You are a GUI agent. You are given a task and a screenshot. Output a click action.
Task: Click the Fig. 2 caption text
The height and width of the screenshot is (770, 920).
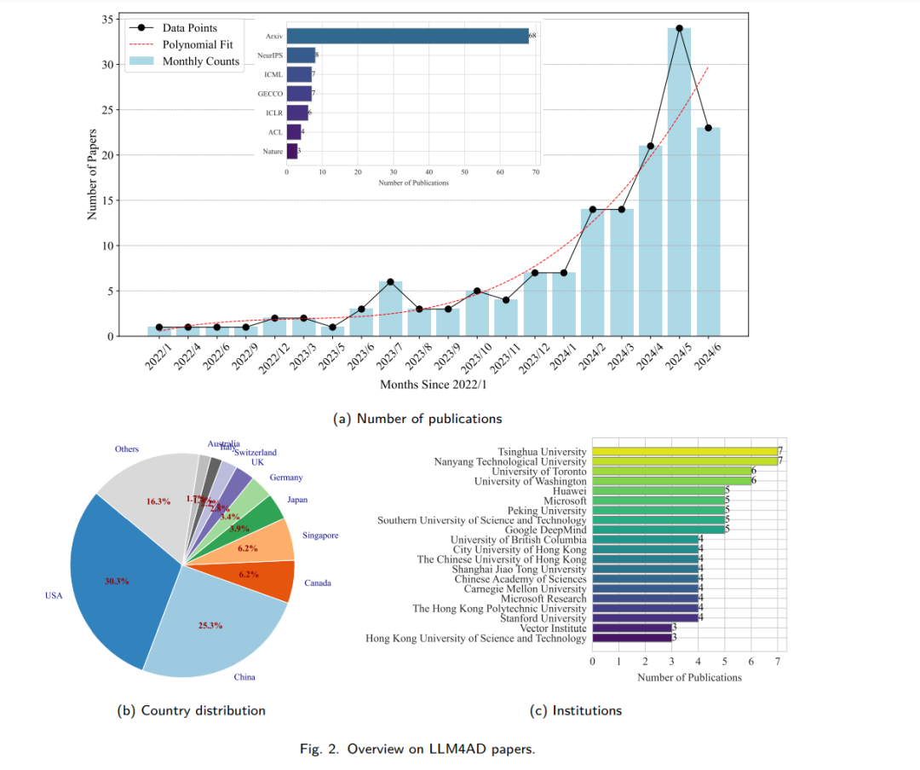417,749
